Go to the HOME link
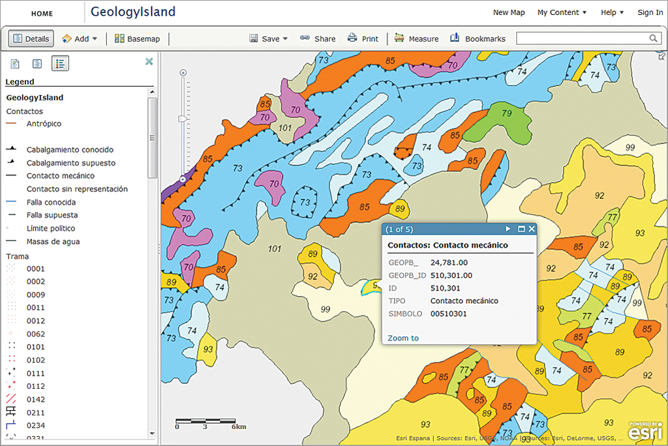 coord(42,14)
